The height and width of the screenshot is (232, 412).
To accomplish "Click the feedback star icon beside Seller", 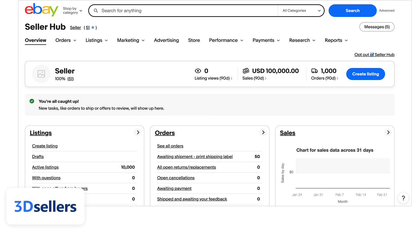I will (93, 28).
